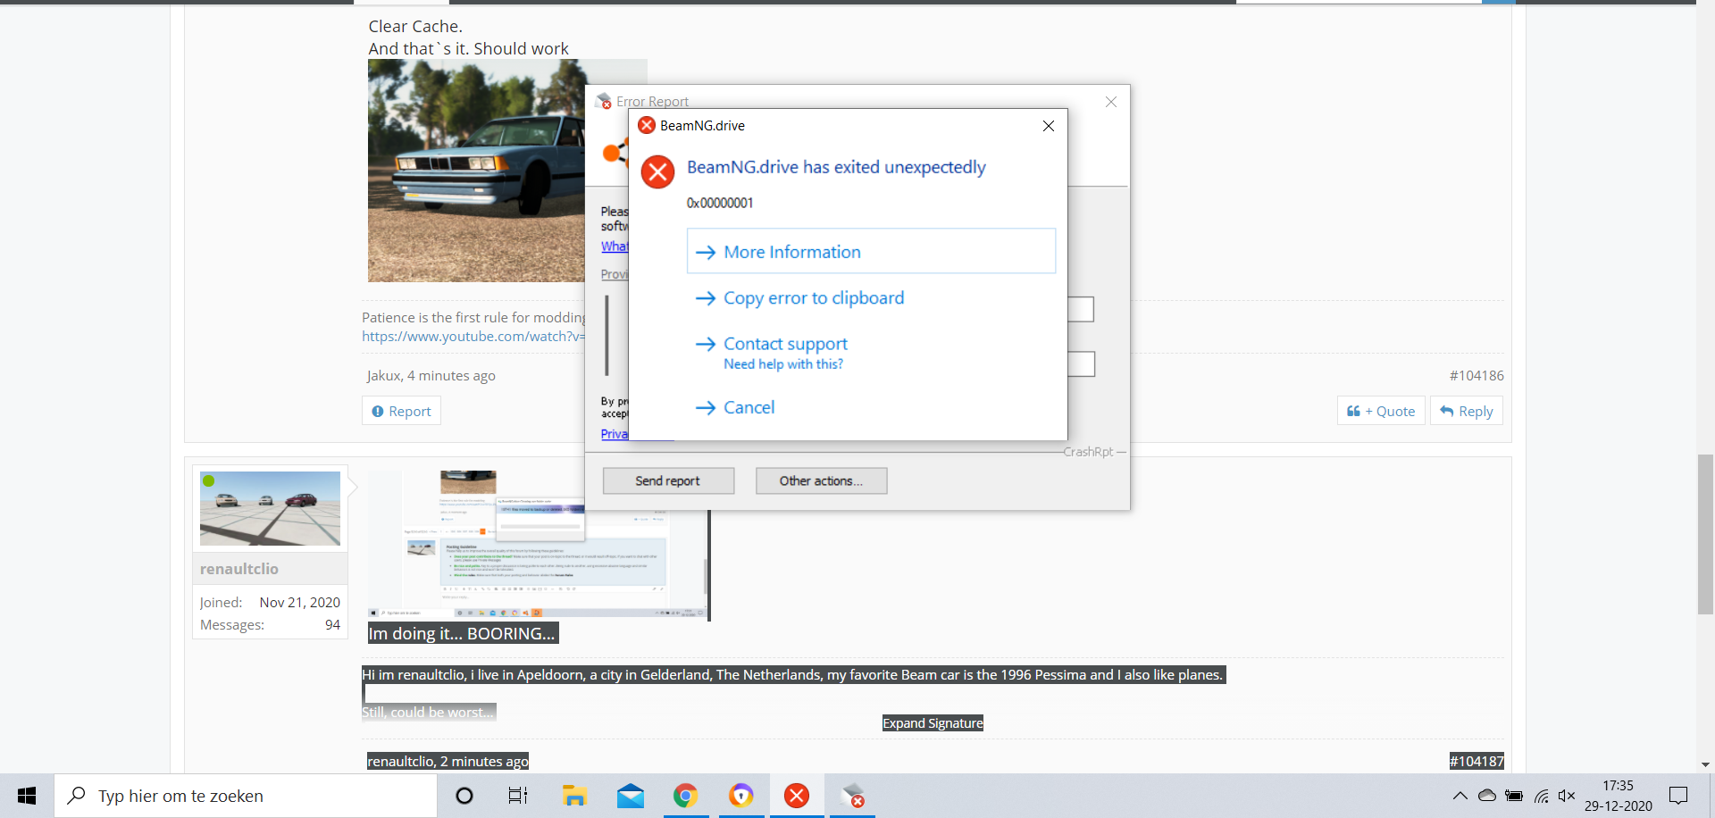This screenshot has height=818, width=1715.
Task: Open post number #104187 permalink
Action: (x=1477, y=761)
